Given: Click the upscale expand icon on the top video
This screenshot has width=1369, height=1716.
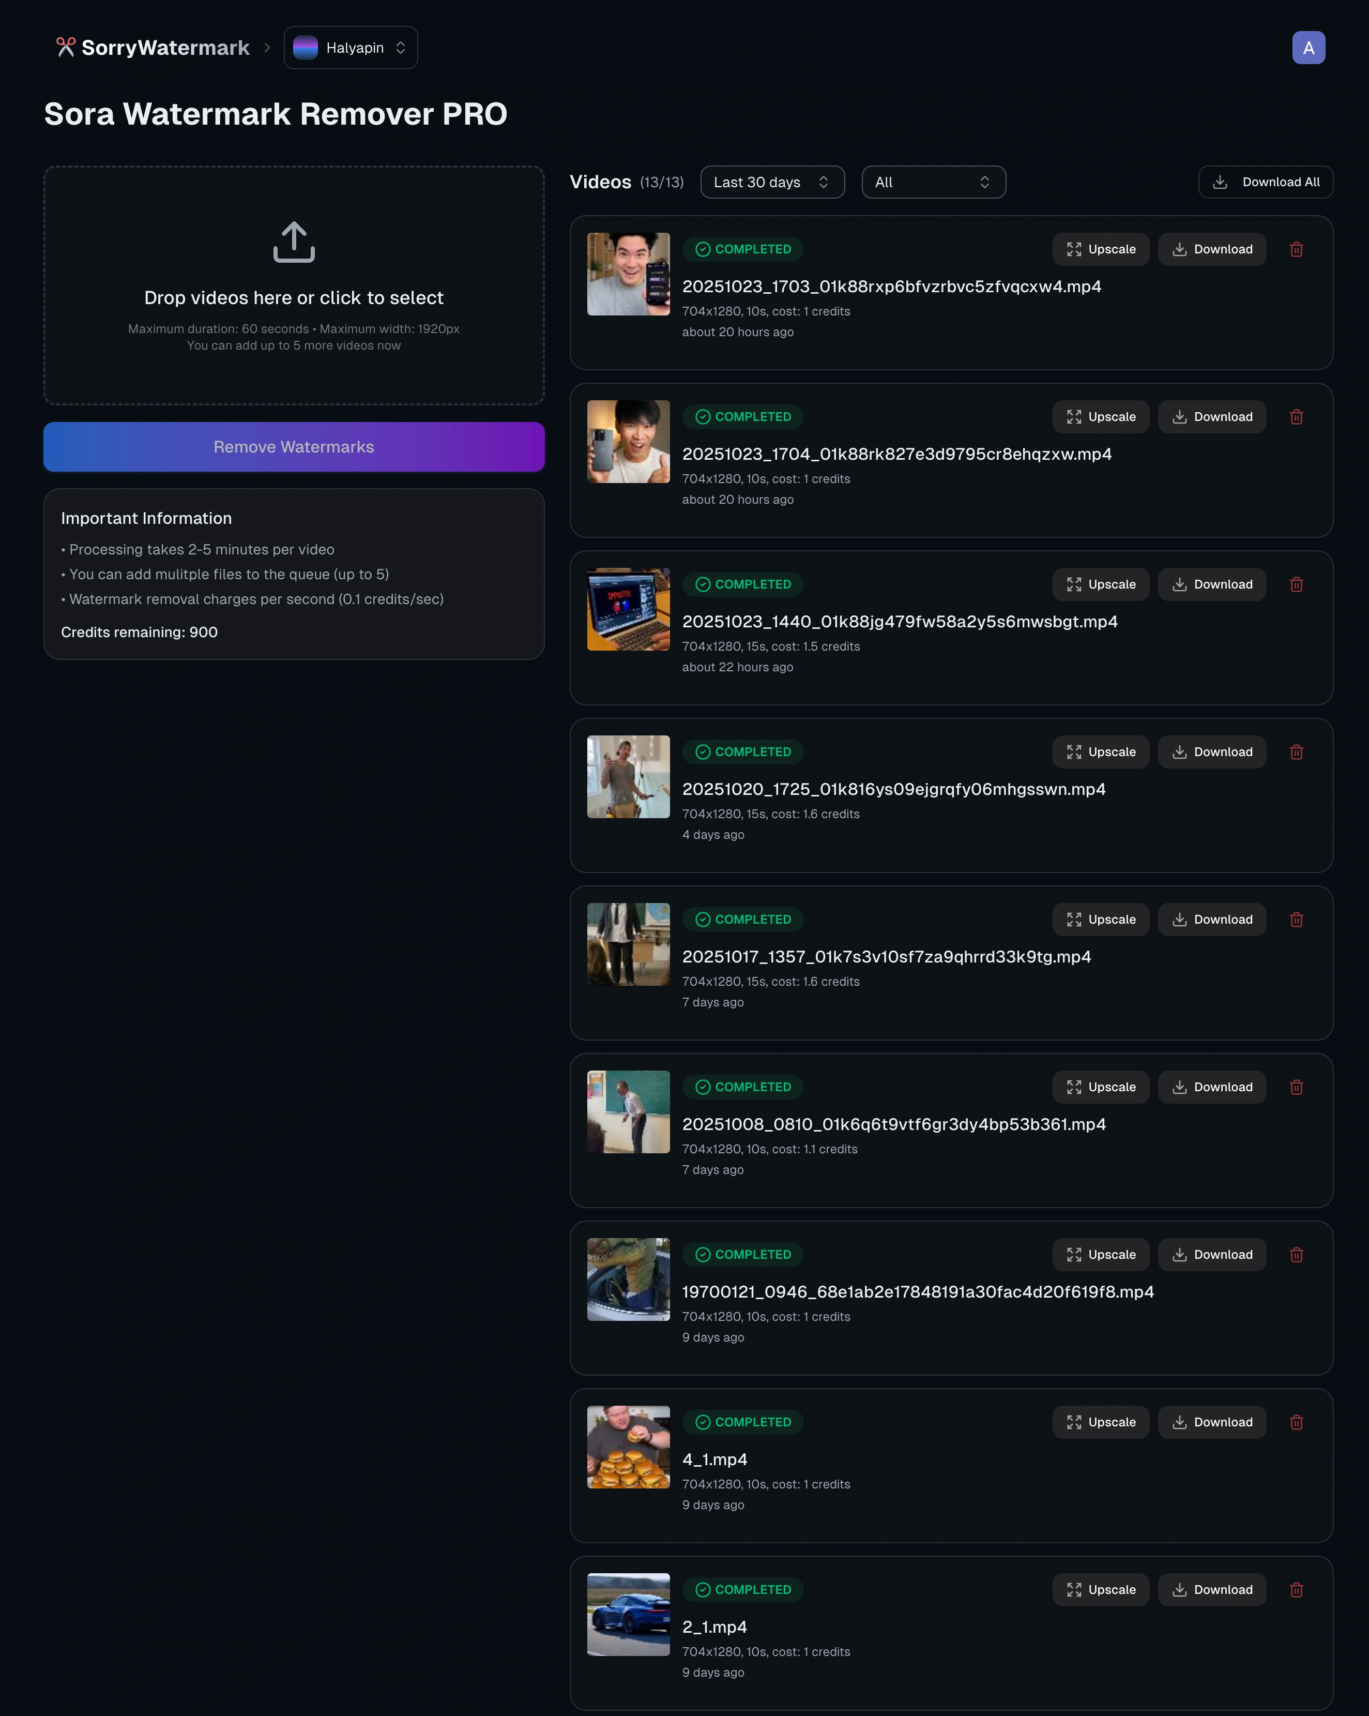Looking at the screenshot, I should click(x=1074, y=249).
